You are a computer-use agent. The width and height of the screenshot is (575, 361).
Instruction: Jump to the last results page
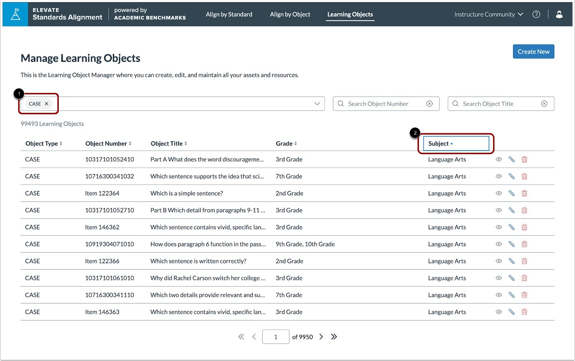pos(334,336)
